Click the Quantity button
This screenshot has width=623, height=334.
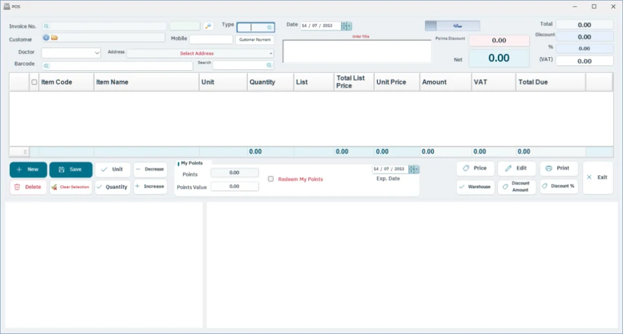click(112, 187)
